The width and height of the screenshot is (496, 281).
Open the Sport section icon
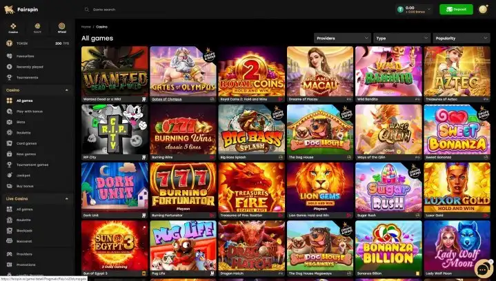pos(37,26)
